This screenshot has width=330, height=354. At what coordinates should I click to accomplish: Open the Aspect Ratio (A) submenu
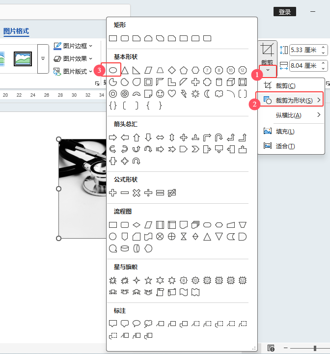(x=291, y=115)
